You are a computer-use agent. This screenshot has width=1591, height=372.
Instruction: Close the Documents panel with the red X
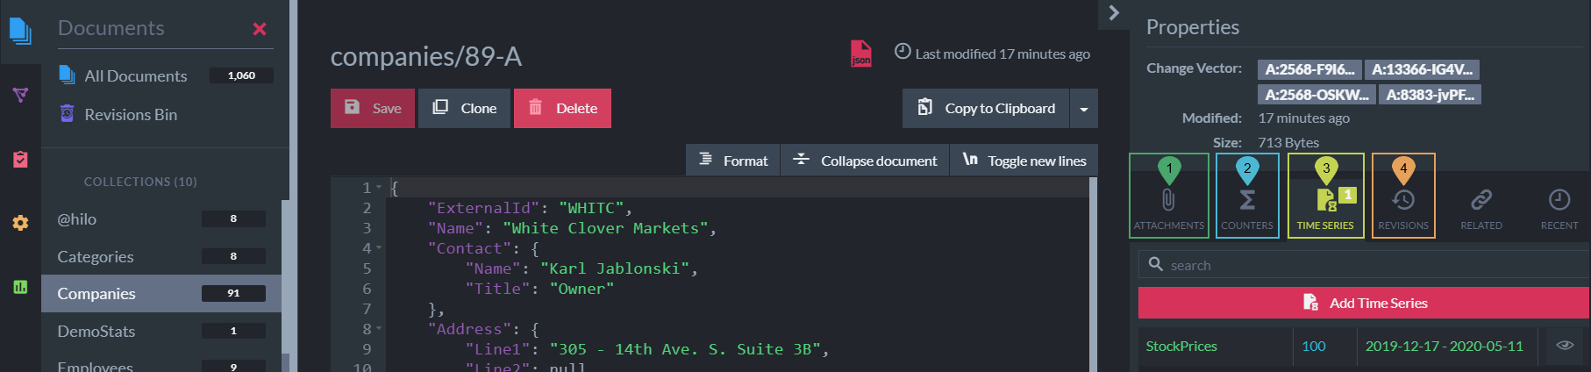tap(260, 29)
